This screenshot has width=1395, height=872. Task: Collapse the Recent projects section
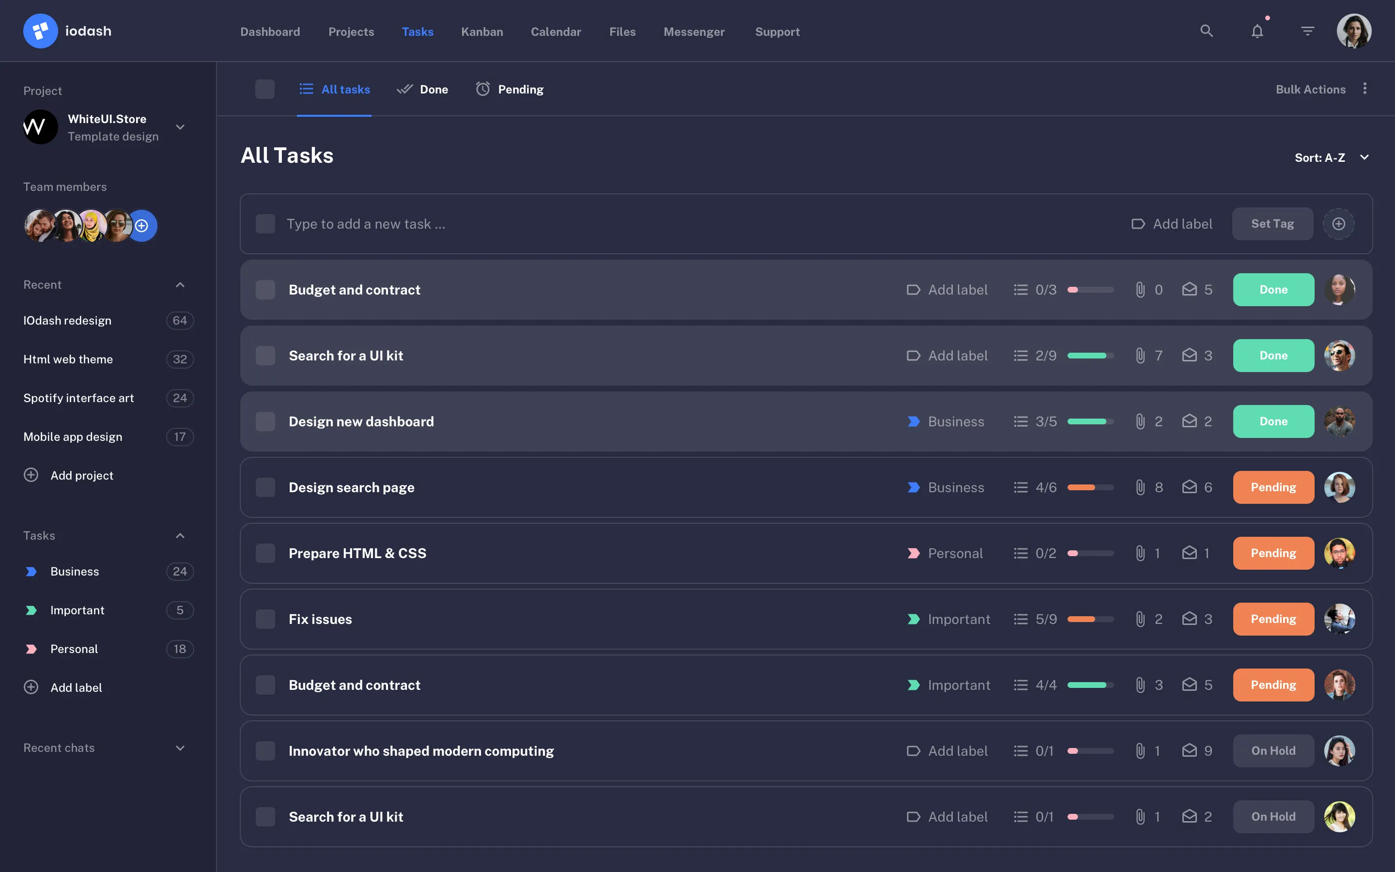coord(179,284)
